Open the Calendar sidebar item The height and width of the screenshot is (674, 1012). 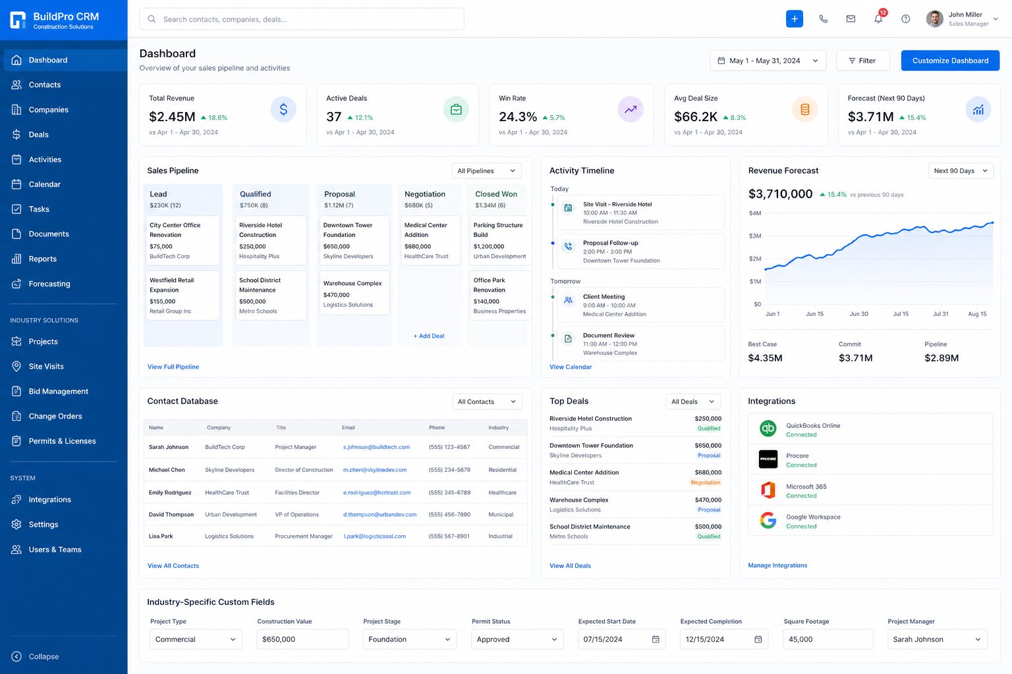[x=64, y=184]
